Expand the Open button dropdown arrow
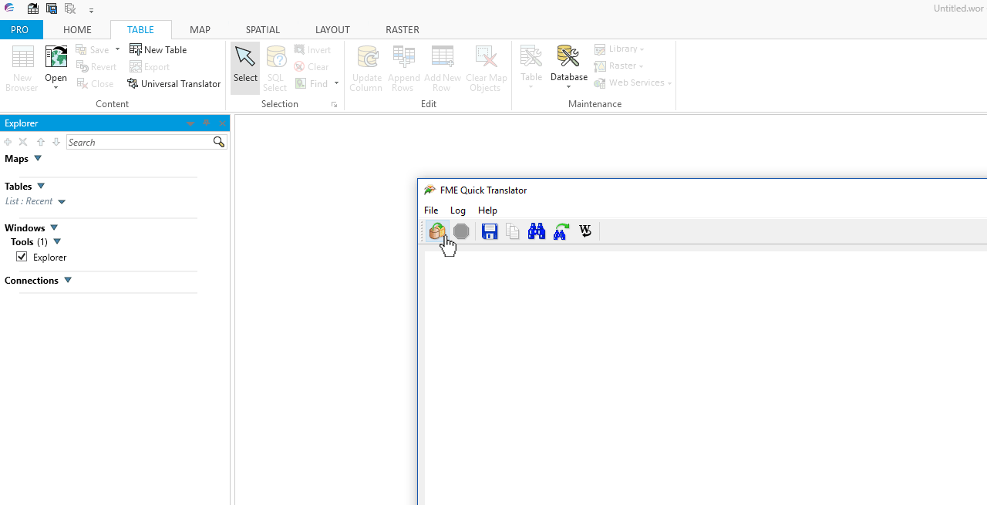 coord(56,87)
